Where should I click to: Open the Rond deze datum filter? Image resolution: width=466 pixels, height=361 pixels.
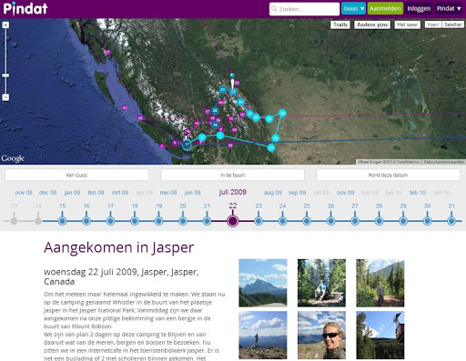click(388, 175)
